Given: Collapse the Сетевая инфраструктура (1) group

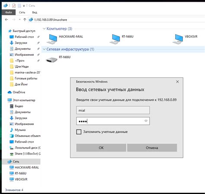Looking at the screenshot, I should point(44,49).
